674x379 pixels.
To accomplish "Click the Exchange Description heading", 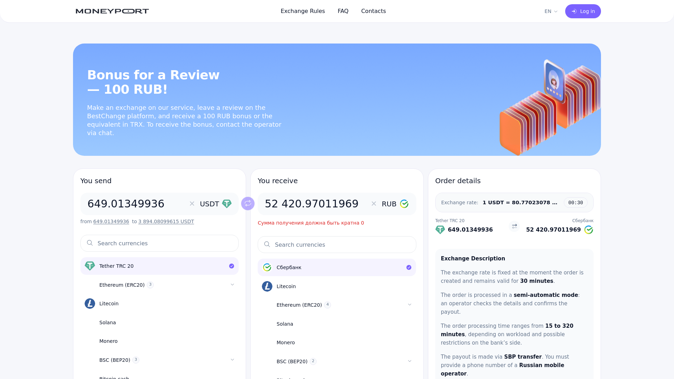I will 473,259.
